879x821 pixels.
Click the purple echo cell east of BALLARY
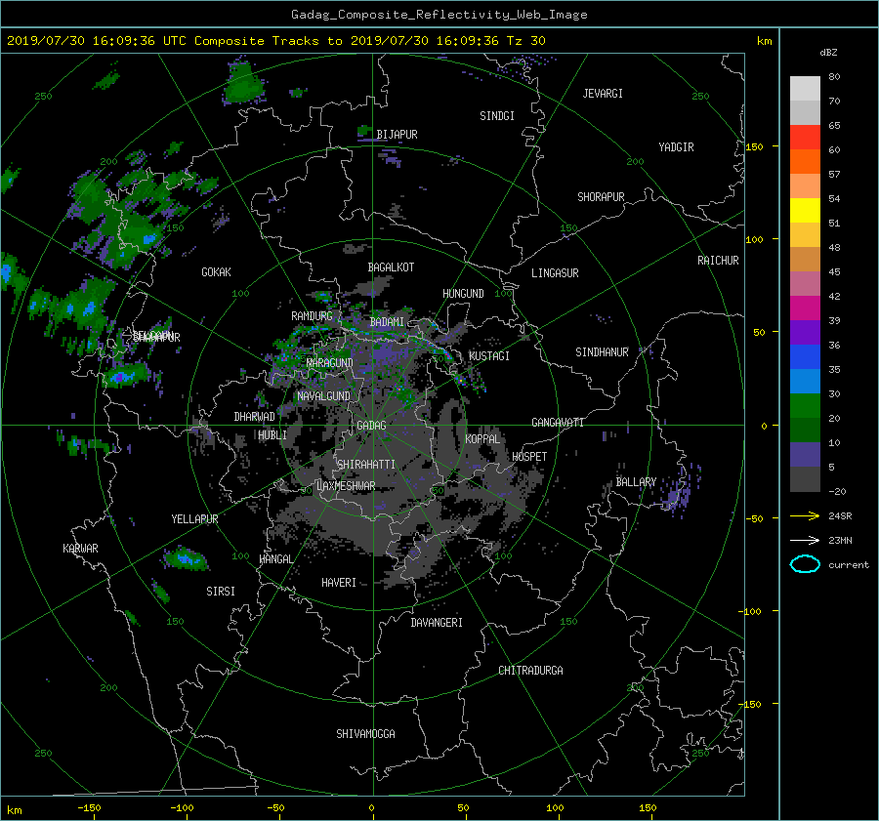coord(678,493)
